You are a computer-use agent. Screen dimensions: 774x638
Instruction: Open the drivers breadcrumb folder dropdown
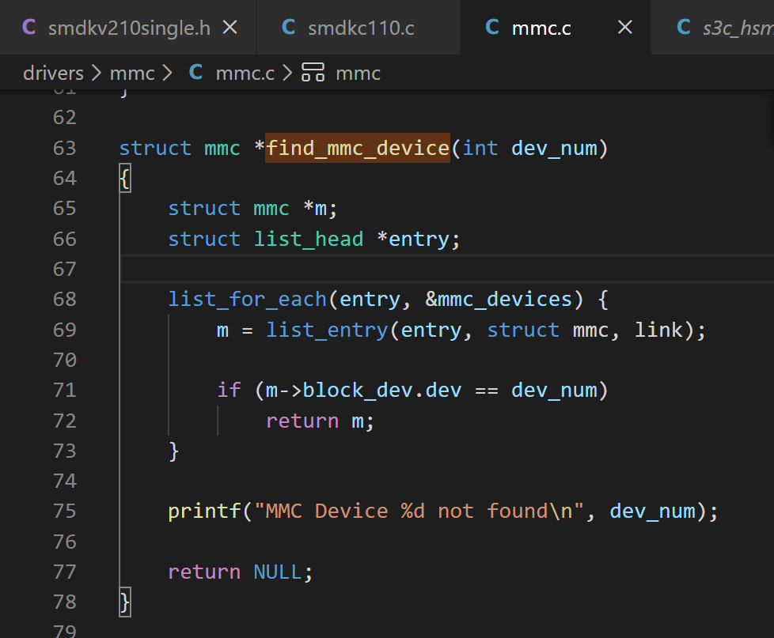click(53, 74)
